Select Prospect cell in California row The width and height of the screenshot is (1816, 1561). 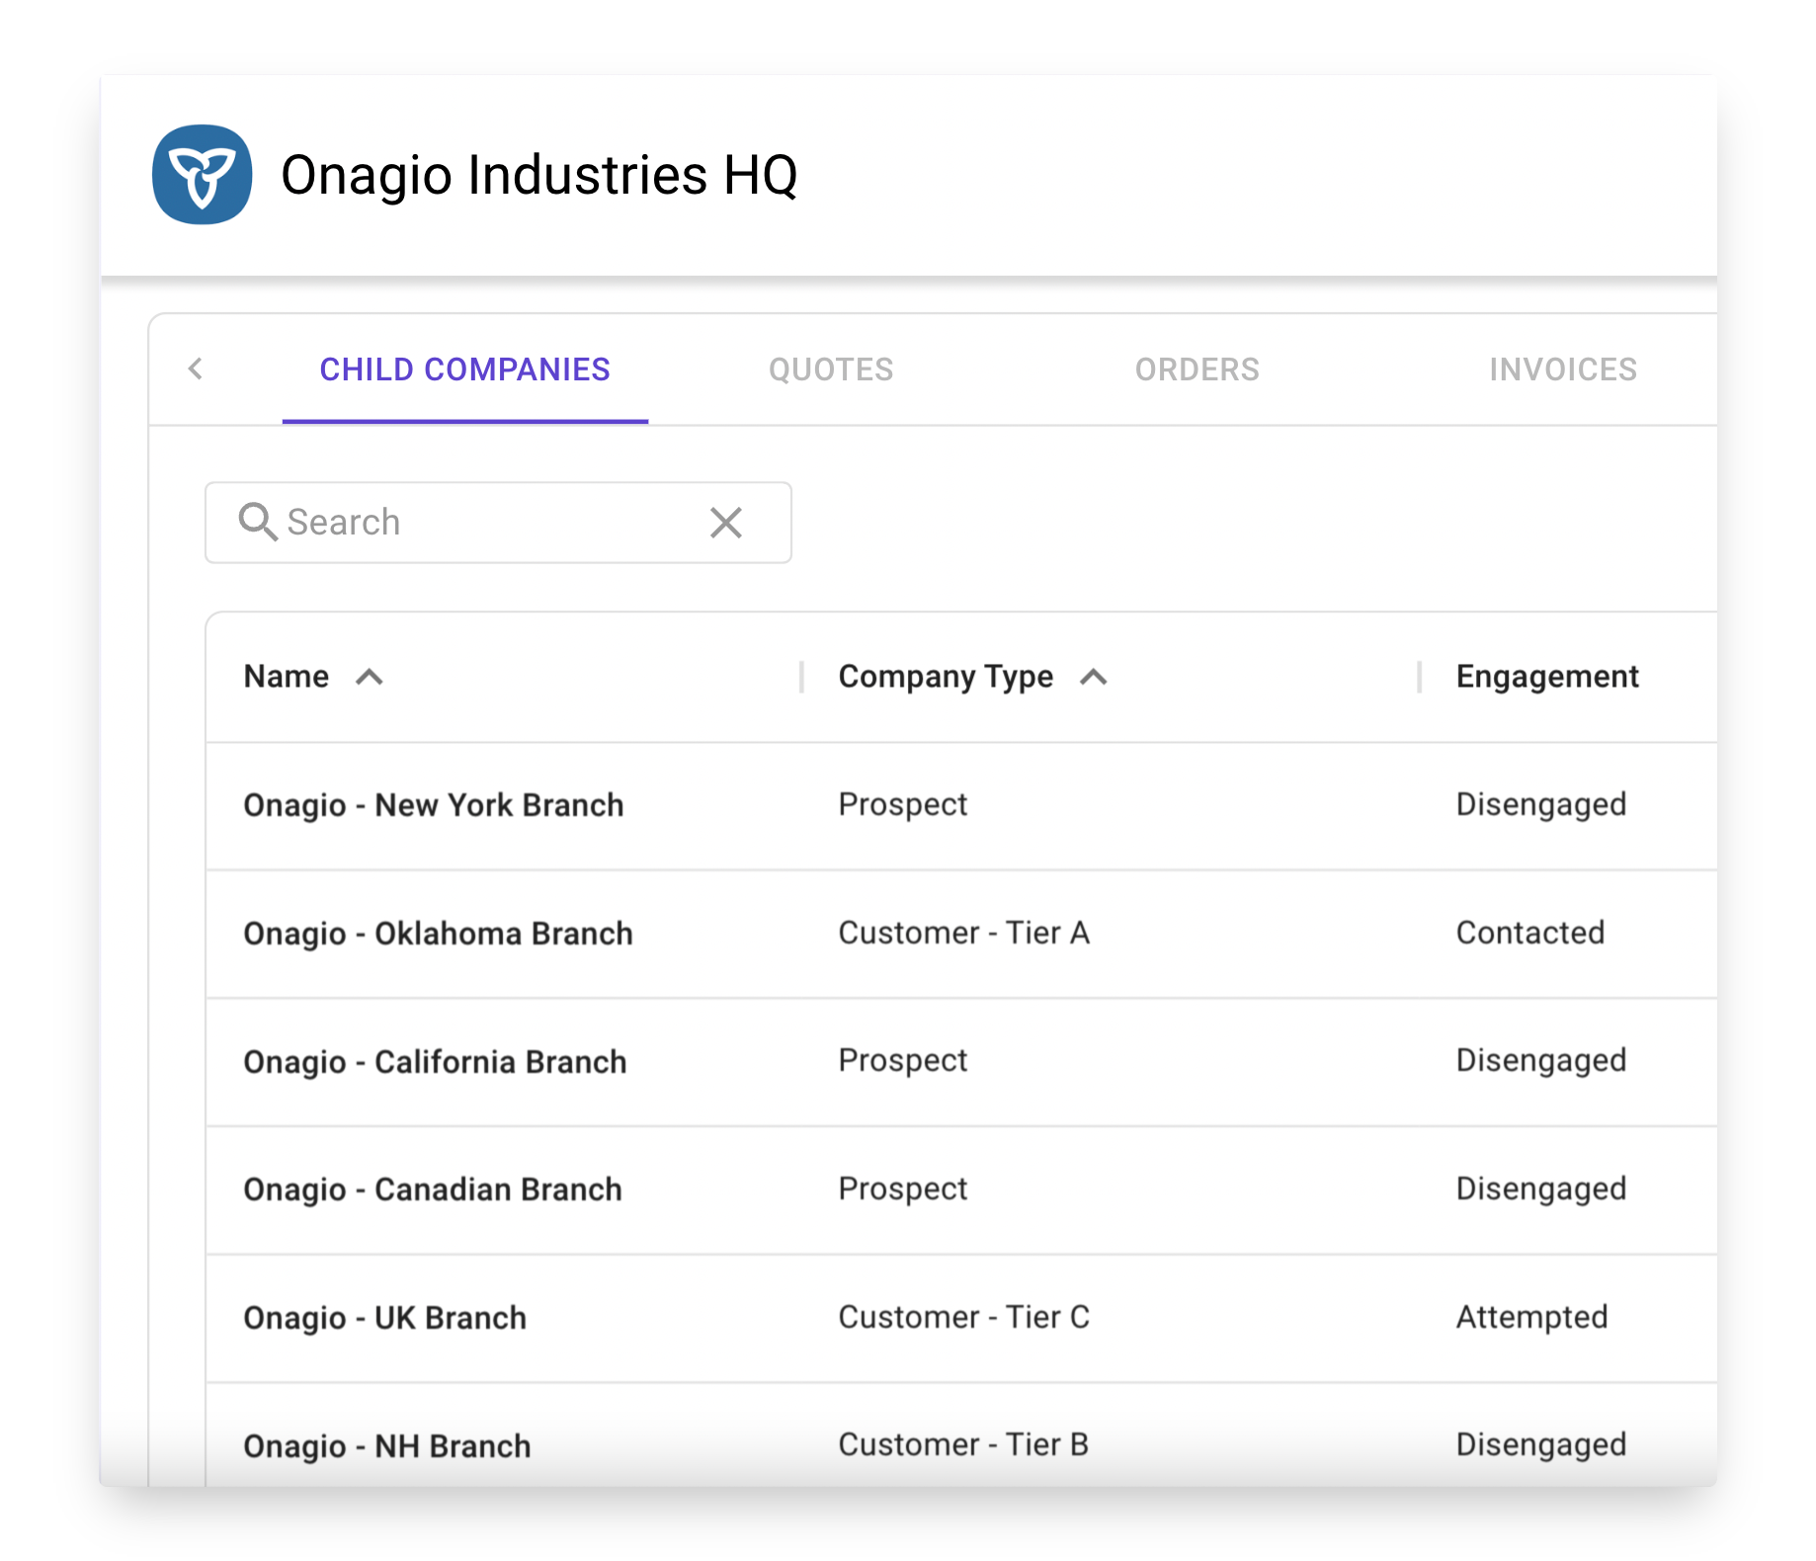coord(903,1061)
